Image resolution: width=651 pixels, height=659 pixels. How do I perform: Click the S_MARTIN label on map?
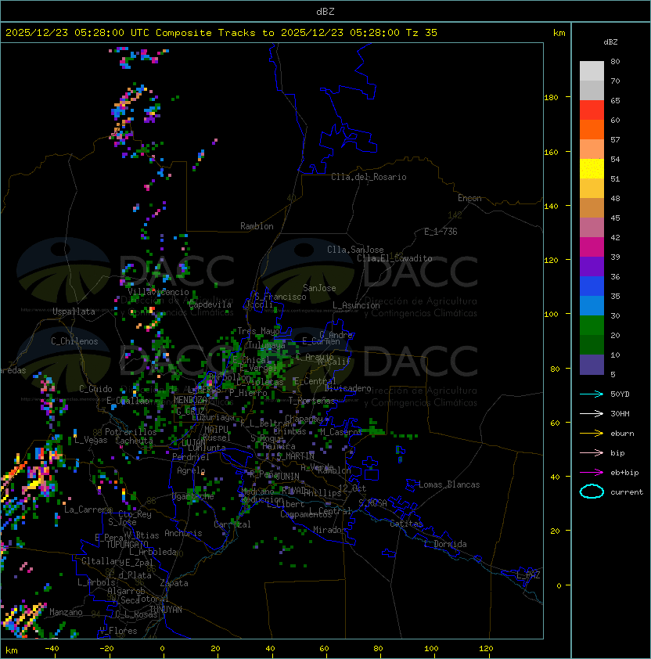coord(296,456)
